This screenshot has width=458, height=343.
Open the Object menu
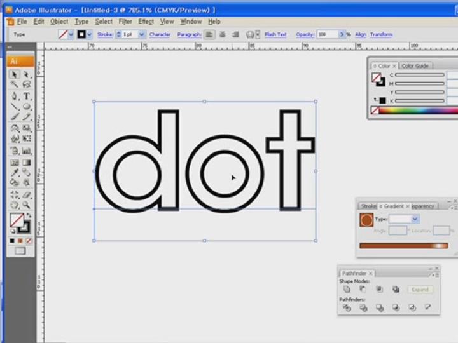click(59, 22)
